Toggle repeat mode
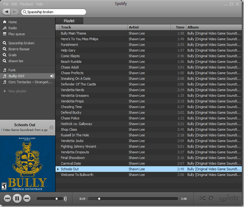The height and width of the screenshot is (207, 244). coord(211,198)
